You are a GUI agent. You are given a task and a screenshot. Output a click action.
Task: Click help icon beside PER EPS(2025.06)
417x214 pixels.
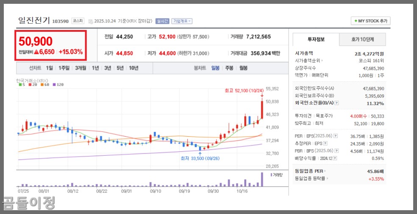[x=336, y=136]
